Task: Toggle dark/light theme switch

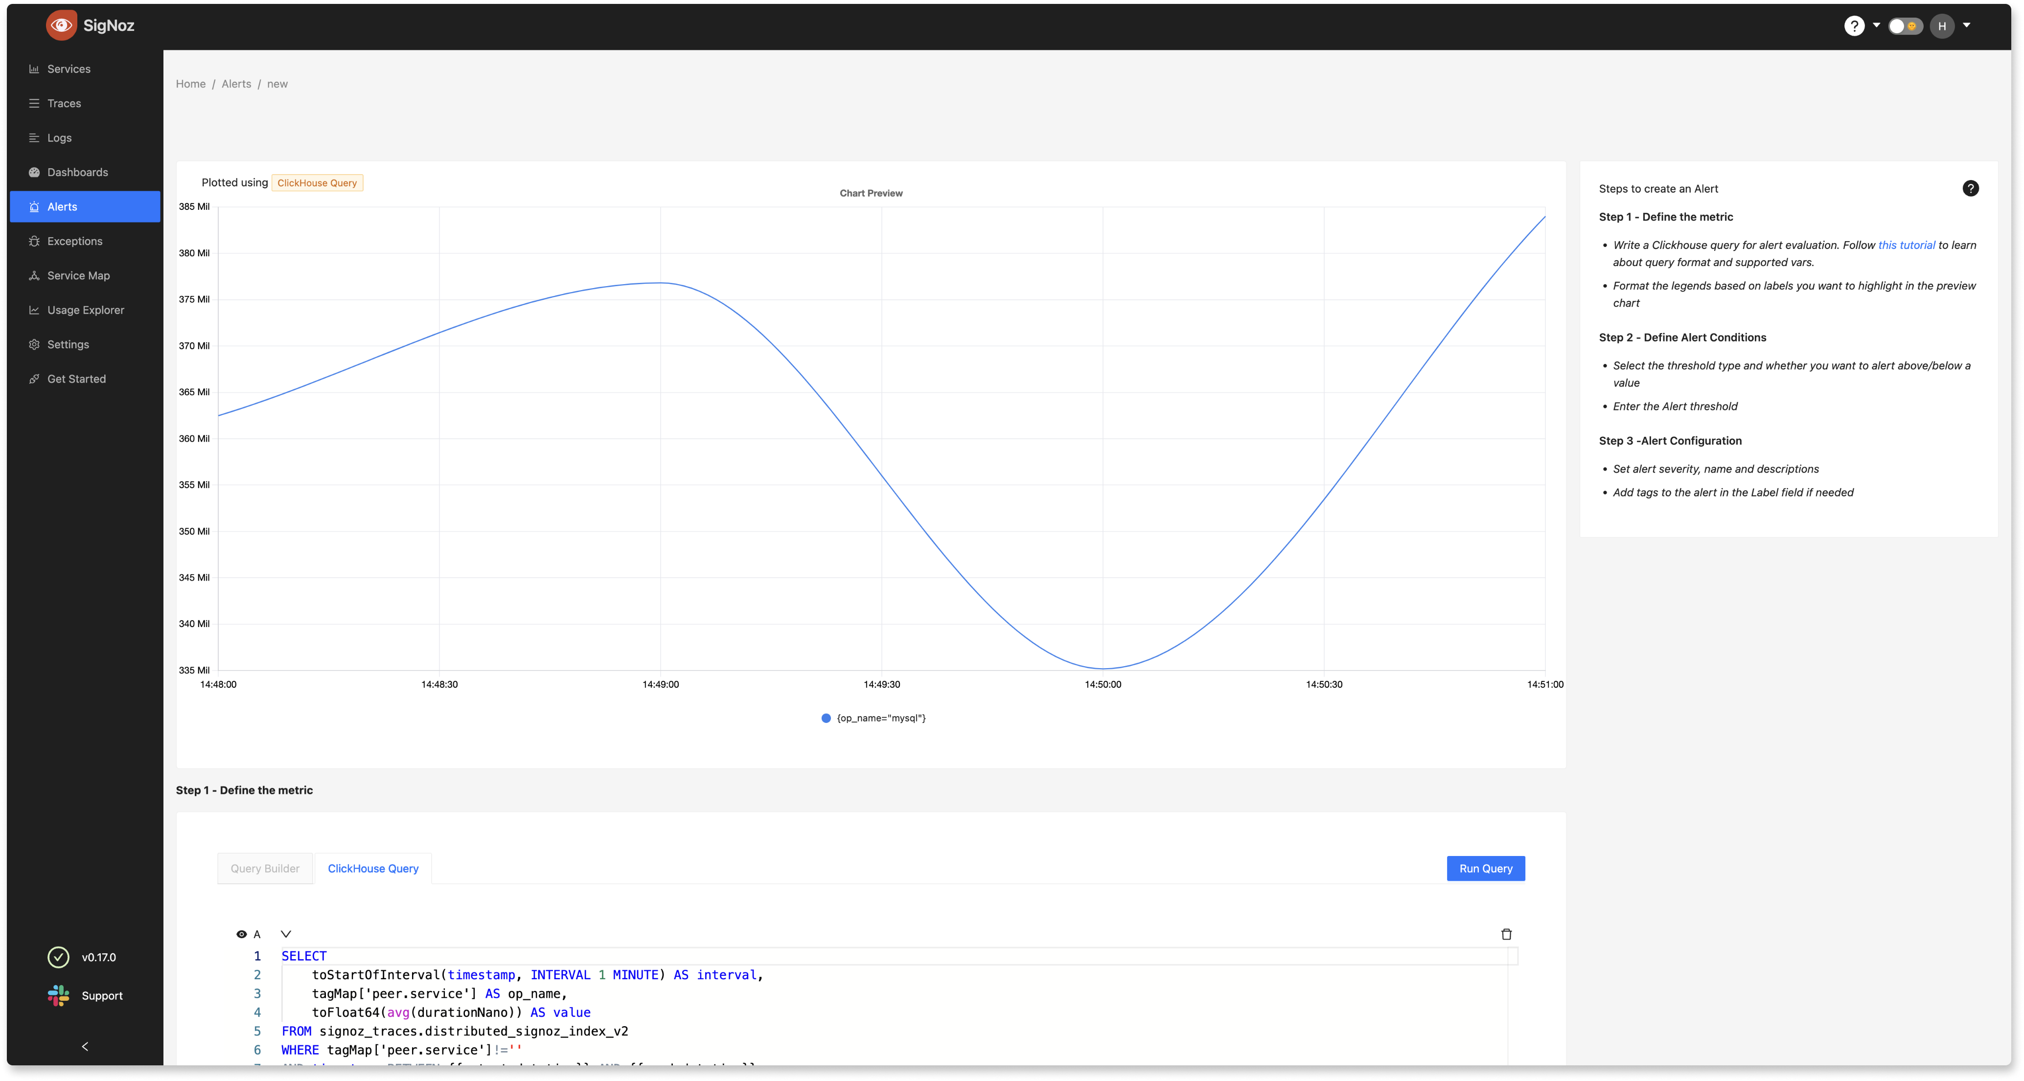Action: [x=1906, y=26]
